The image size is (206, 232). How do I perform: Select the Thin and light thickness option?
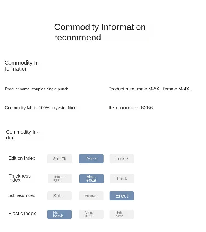coord(60,178)
